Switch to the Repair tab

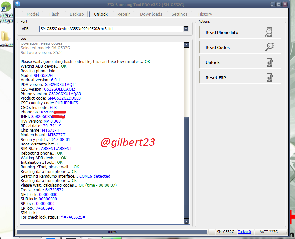(124, 14)
